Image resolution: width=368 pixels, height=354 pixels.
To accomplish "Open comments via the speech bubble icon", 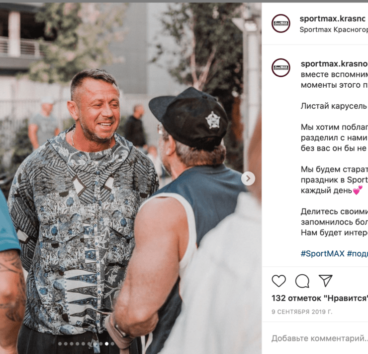I will pos(302,281).
